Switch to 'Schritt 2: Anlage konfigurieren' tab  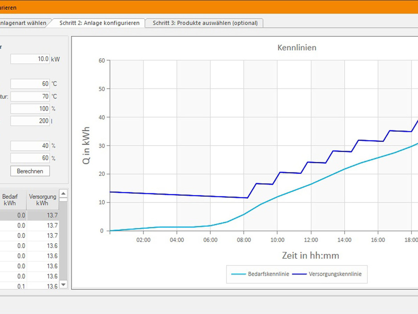pyautogui.click(x=99, y=23)
